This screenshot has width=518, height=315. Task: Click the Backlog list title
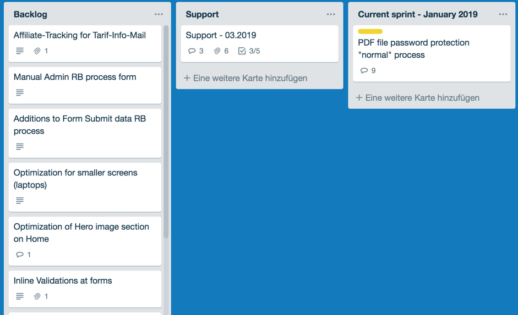(30, 14)
